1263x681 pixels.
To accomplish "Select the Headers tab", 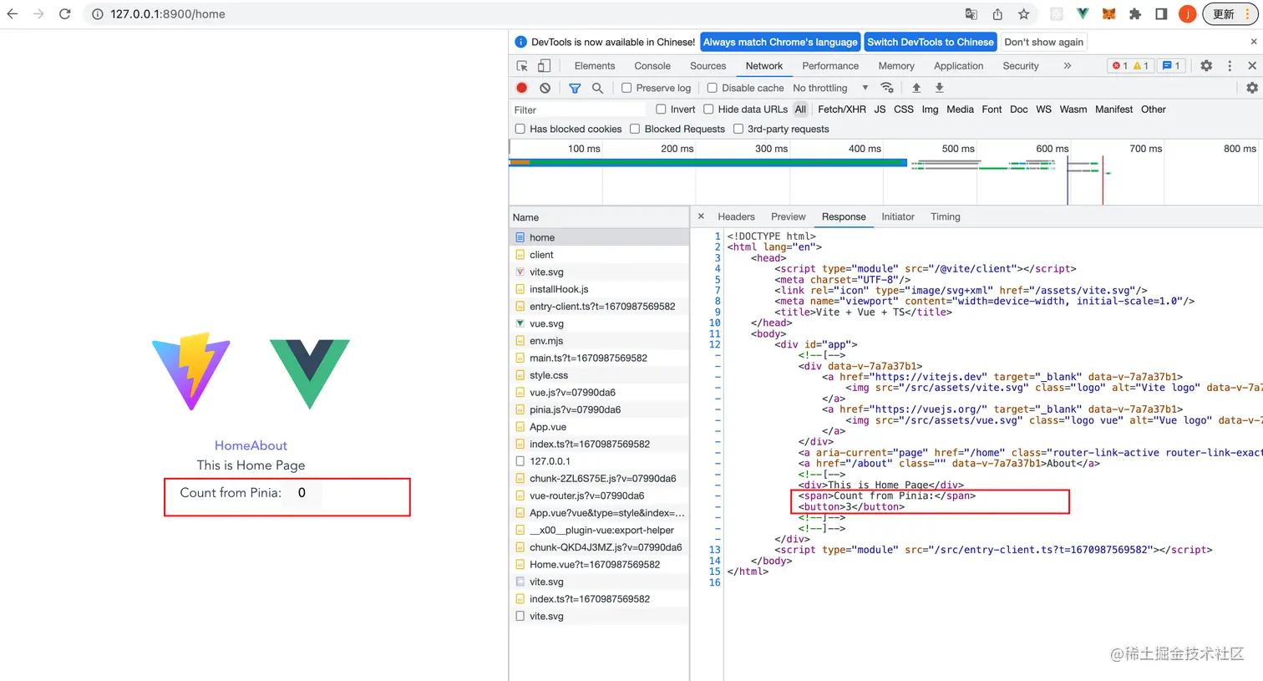I will pos(736,216).
